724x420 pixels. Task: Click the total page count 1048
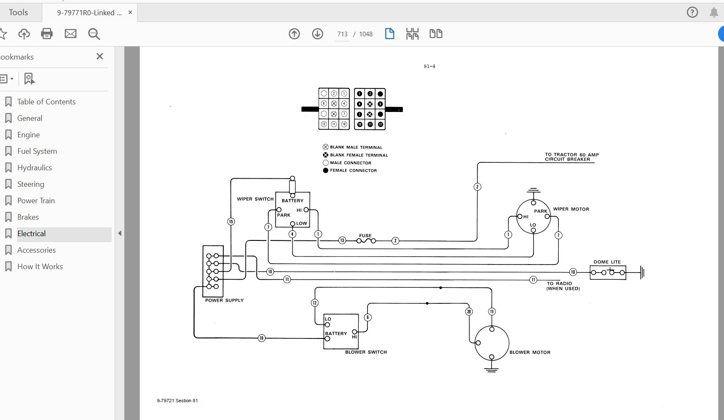click(x=366, y=34)
